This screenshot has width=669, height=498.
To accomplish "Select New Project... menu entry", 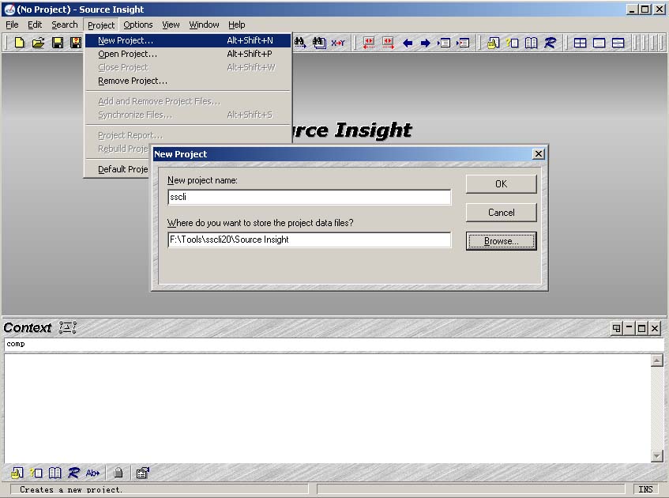I will [188, 40].
